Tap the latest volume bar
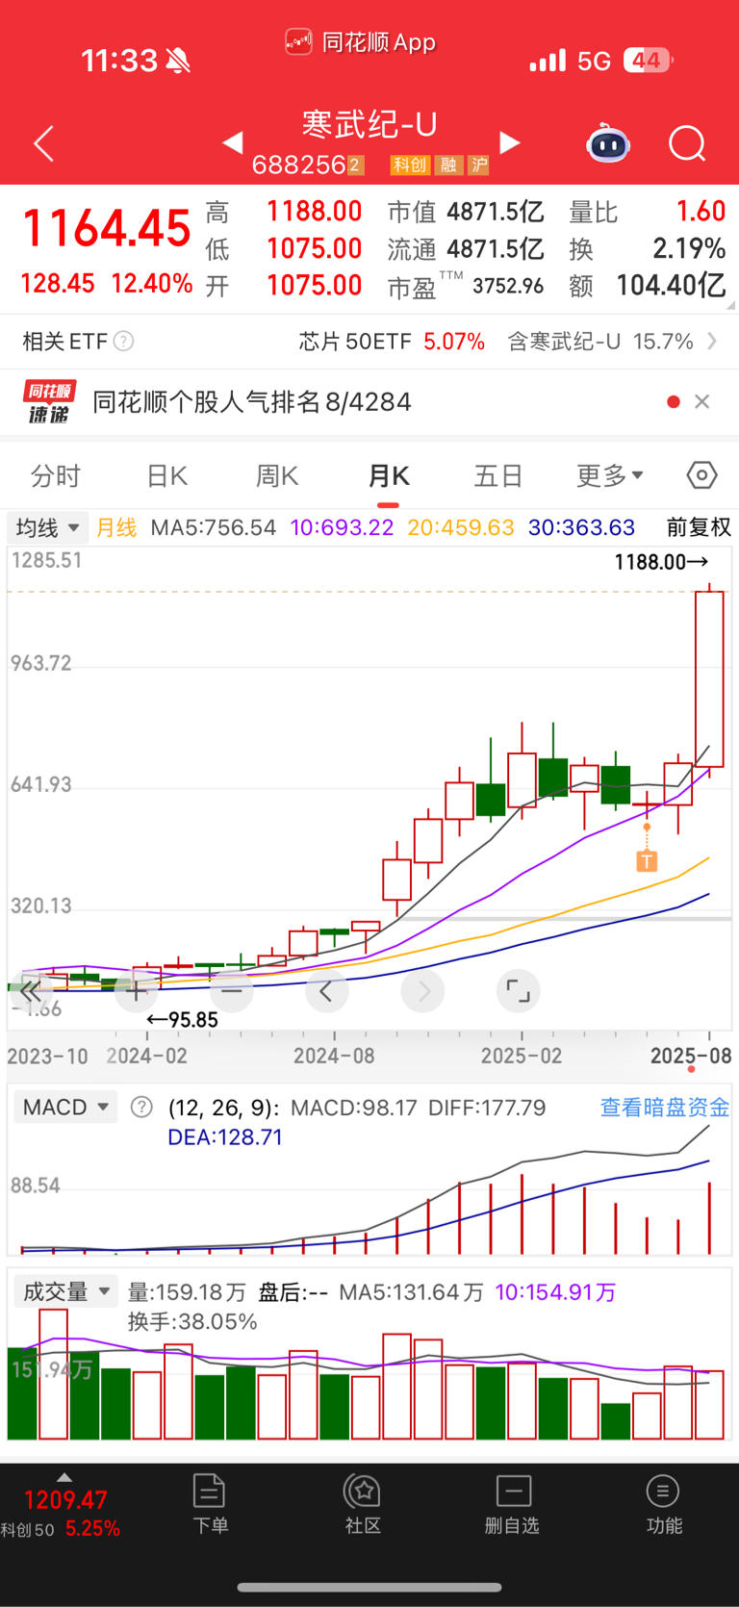 tap(709, 1405)
